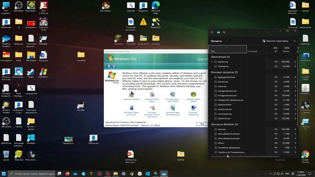Image resolution: width=315 pixels, height=177 pixels.
Task: Select the Popup.exe desktop icon
Action: click(43, 57)
